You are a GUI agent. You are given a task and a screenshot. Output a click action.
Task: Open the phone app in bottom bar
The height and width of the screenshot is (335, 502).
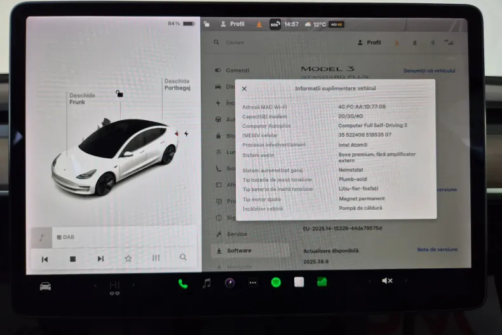[183, 284]
